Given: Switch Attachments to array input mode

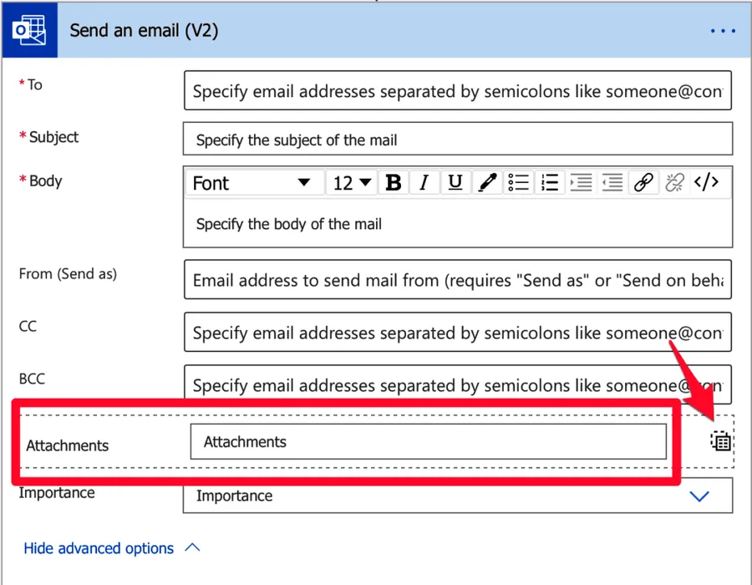Looking at the screenshot, I should tap(721, 441).
